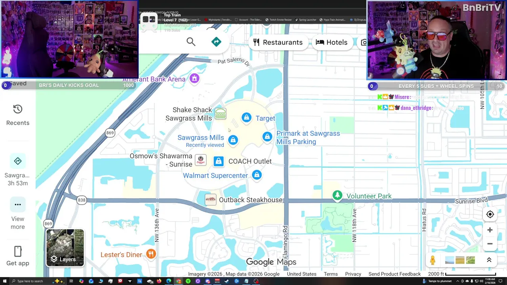The image size is (507, 285).
Task: Expand the View more sidebar menu
Action: (18, 215)
